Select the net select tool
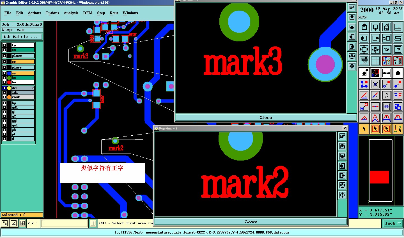Screen dimensions: 404x238 398,129
